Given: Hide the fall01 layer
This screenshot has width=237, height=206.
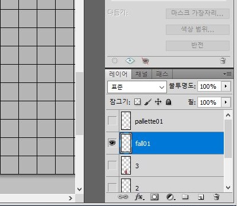Looking at the screenshot, I should point(112,143).
